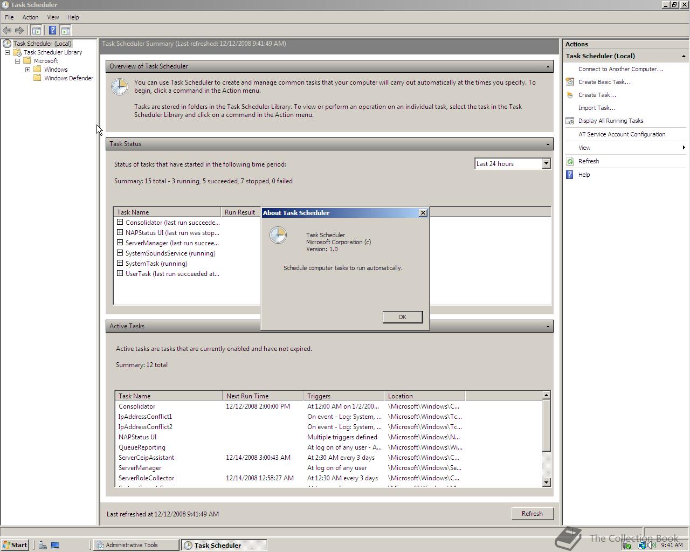
Task: Toggle the Show/Hide Action Pane toolbar icon
Action: pyautogui.click(x=65, y=31)
